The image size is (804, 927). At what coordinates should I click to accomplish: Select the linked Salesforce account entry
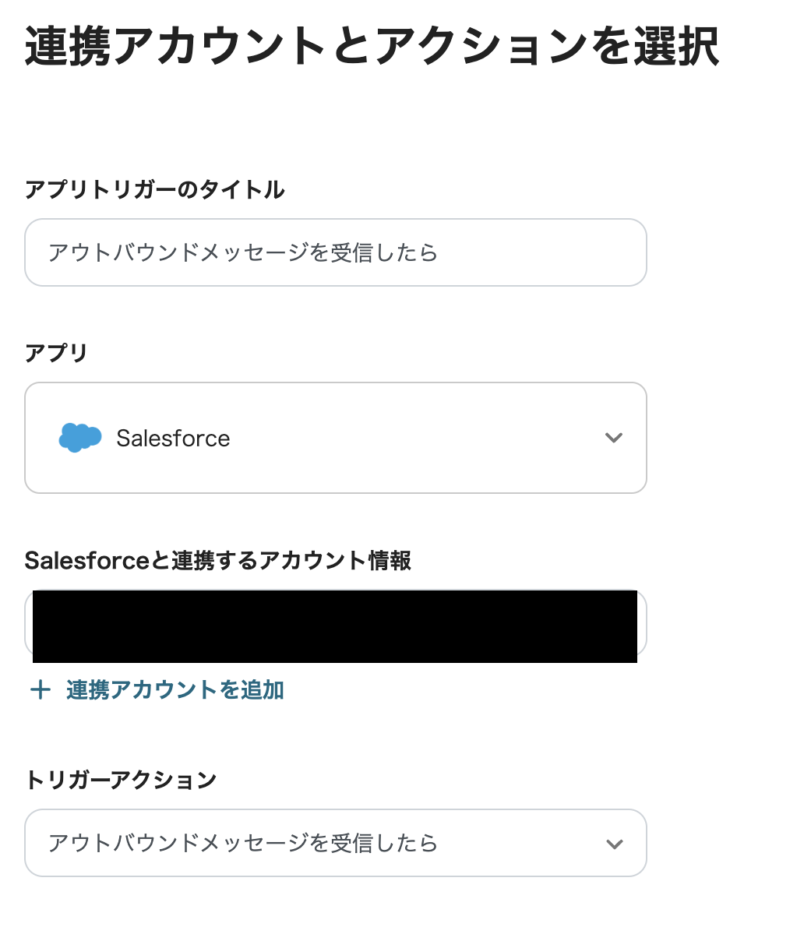point(335,625)
